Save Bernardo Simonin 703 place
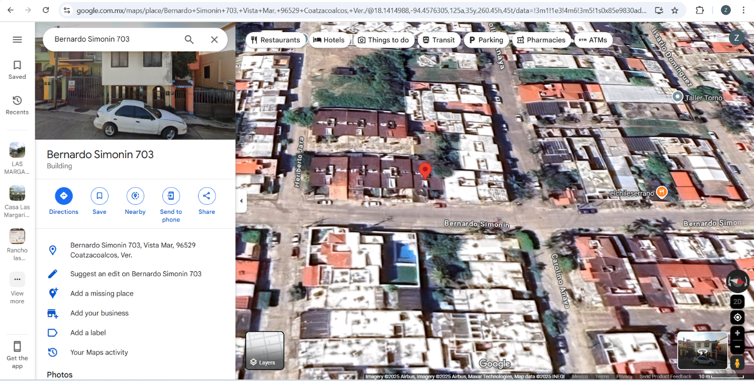The height and width of the screenshot is (381, 754). click(100, 201)
